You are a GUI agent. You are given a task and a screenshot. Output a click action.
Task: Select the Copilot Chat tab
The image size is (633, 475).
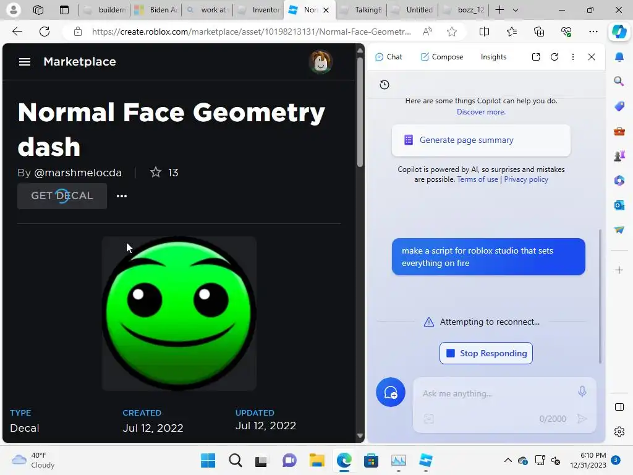click(388, 57)
